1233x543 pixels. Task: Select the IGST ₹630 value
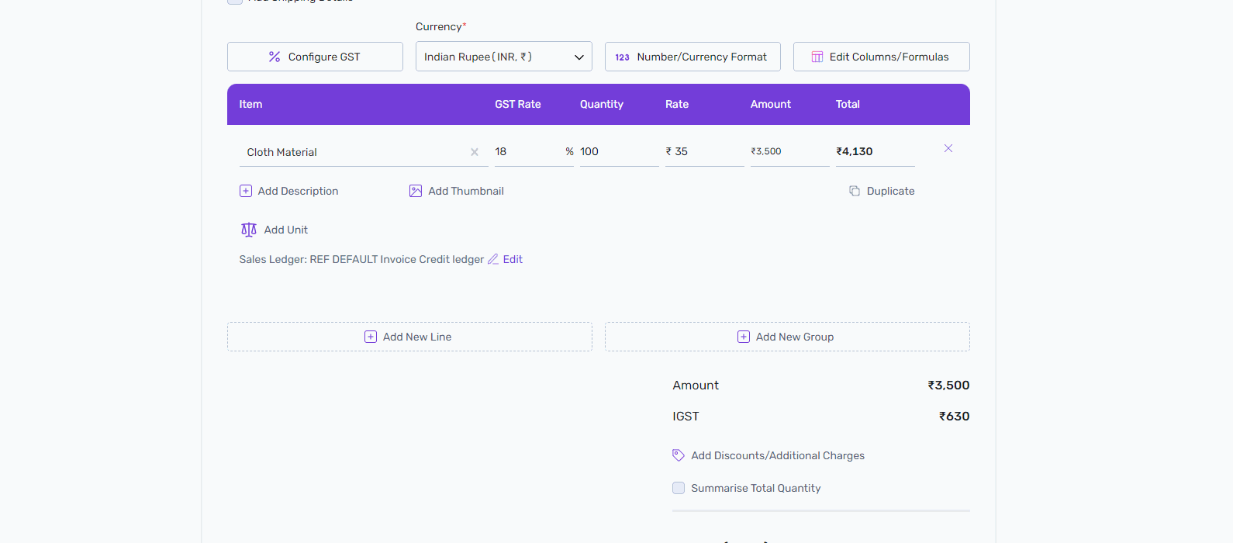954,416
